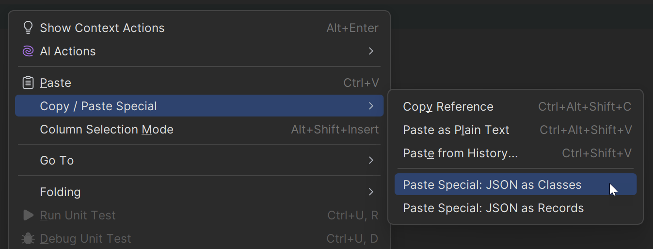Expand the Go To submenu chevron
The image size is (653, 249).
click(371, 160)
